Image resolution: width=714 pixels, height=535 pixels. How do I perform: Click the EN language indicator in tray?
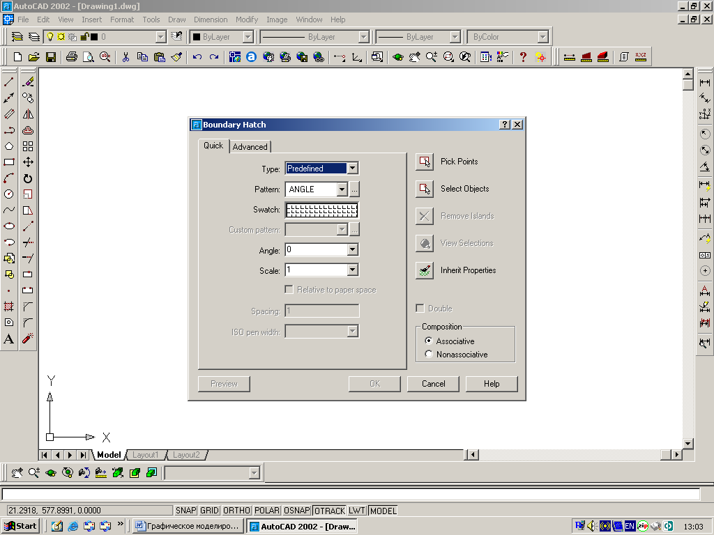[x=630, y=527]
